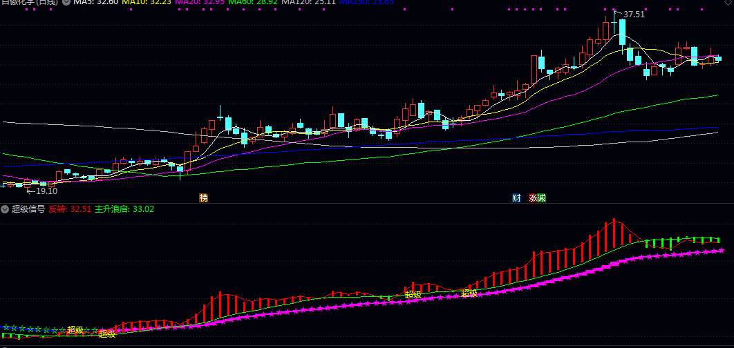Click the 19.10 low price label
This screenshot has height=348, width=734.
(x=47, y=191)
